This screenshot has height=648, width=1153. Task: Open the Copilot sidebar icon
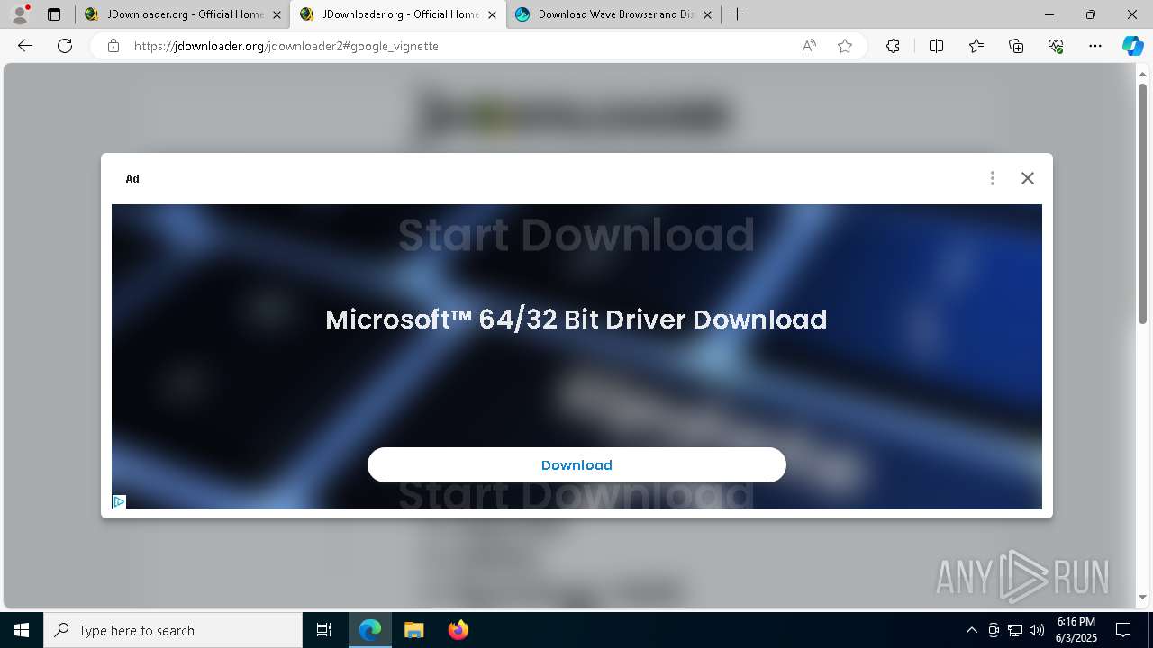1132,46
